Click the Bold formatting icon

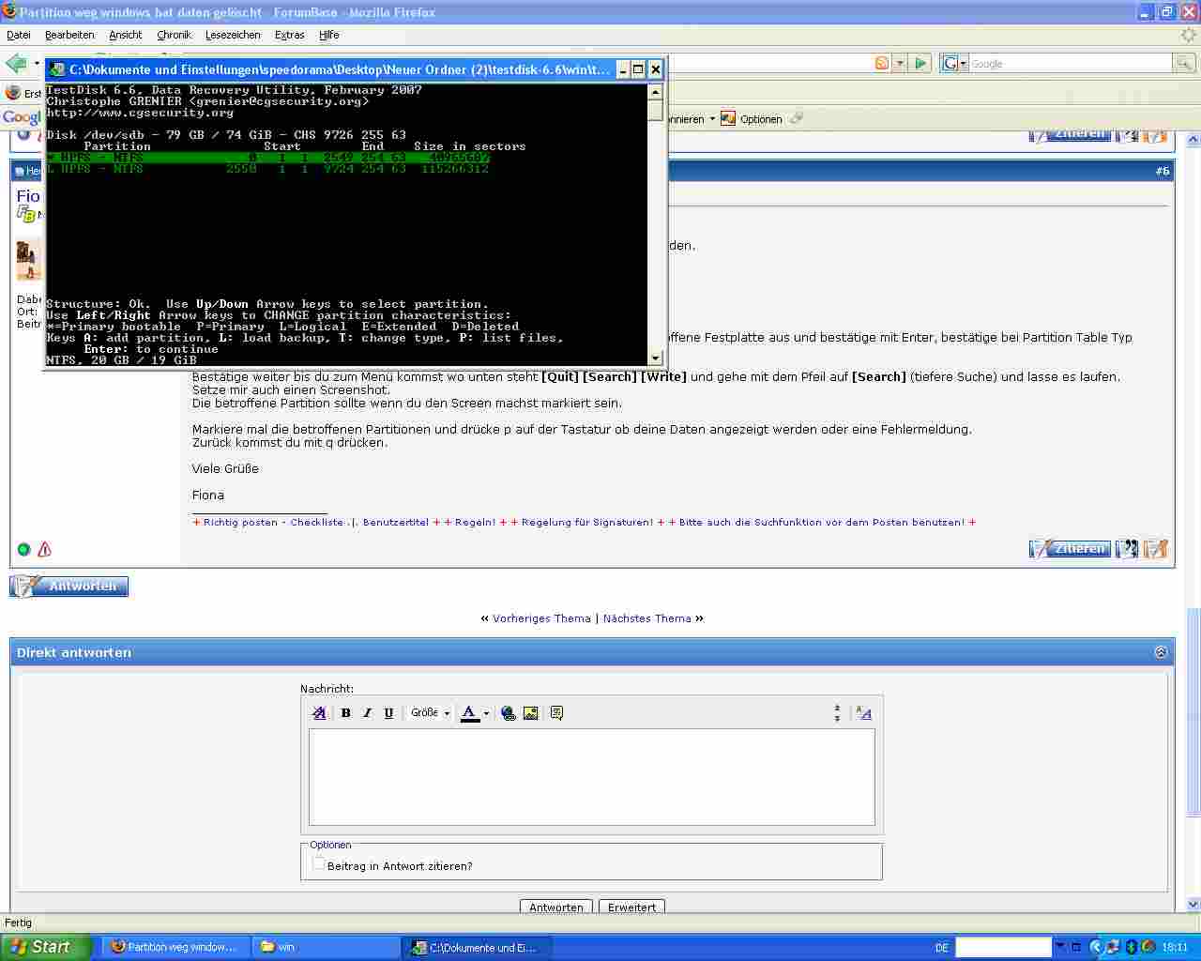click(345, 713)
